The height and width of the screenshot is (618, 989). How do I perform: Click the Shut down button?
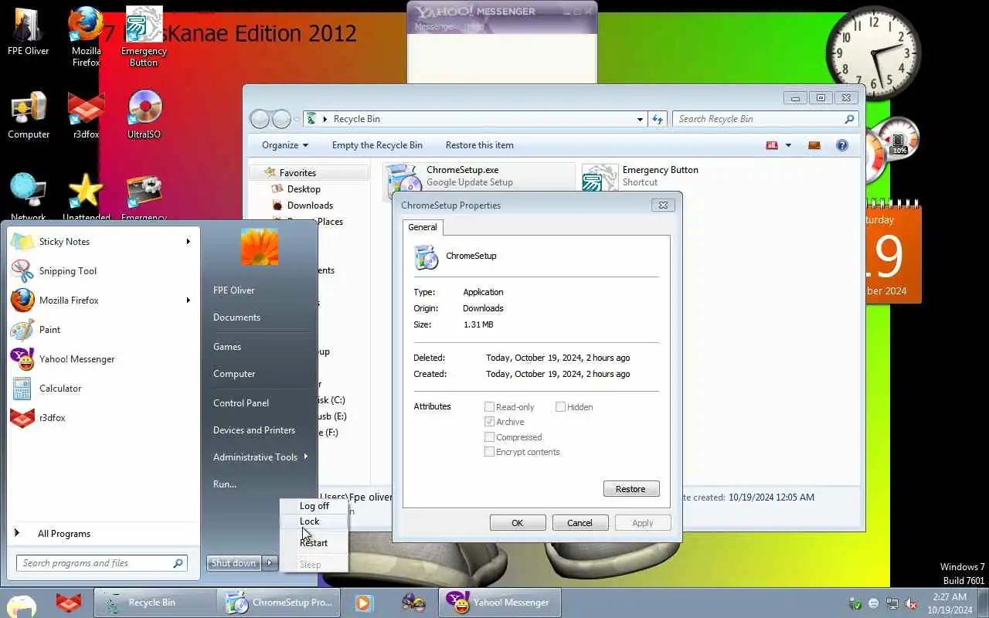(233, 563)
